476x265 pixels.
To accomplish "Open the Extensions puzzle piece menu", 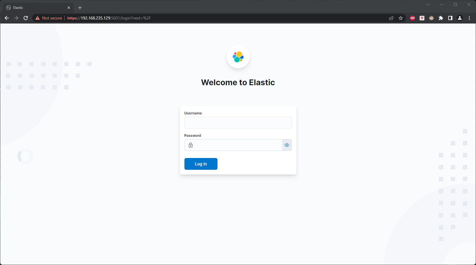I will pyautogui.click(x=441, y=18).
